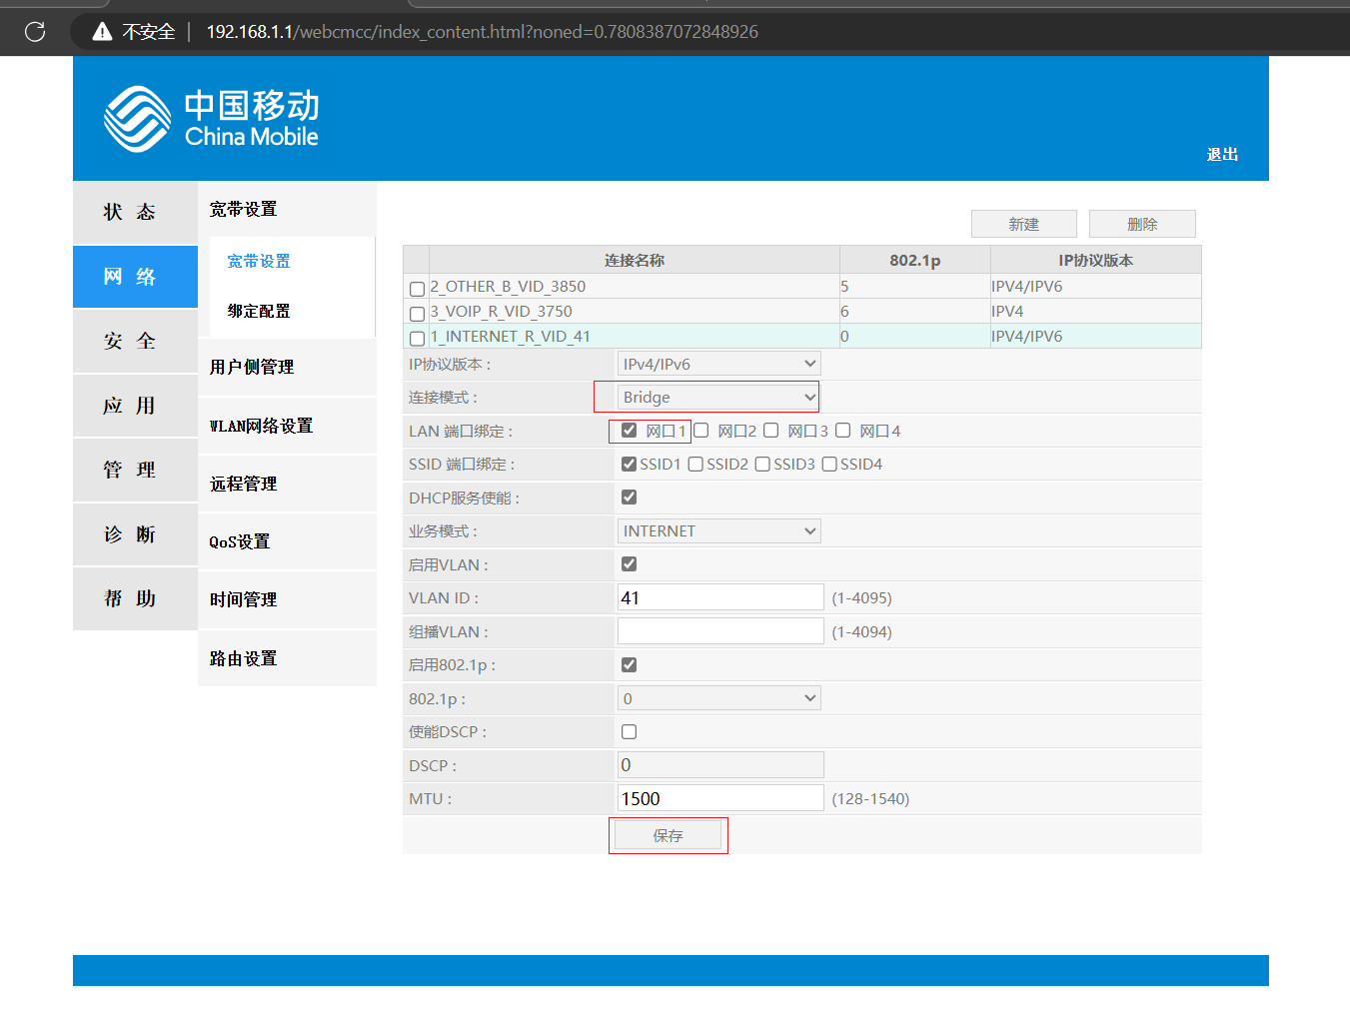
Task: Click the 保存 save button
Action: point(668,835)
